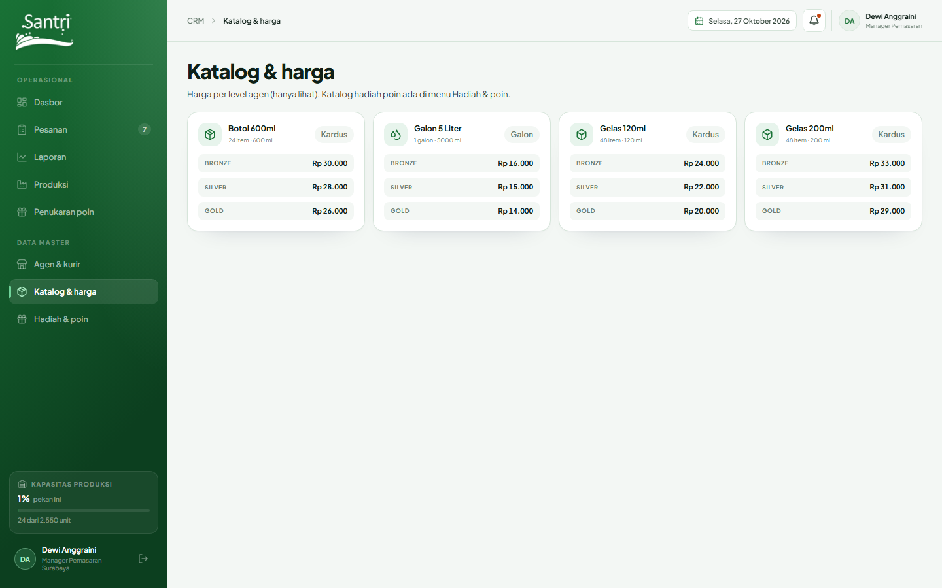Open the Dasbor menu item
This screenshot has width=942, height=588.
tap(84, 103)
